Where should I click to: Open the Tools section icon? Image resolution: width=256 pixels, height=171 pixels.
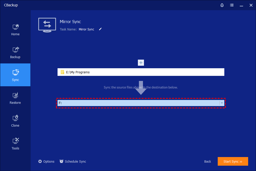[x=15, y=141]
